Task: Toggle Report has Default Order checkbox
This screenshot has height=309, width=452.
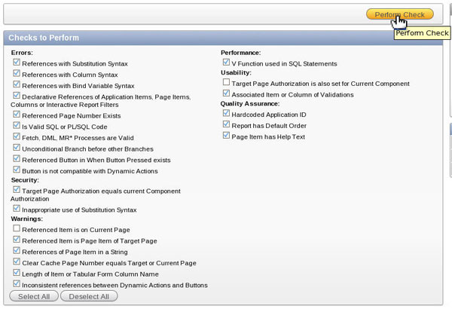Action: 227,125
